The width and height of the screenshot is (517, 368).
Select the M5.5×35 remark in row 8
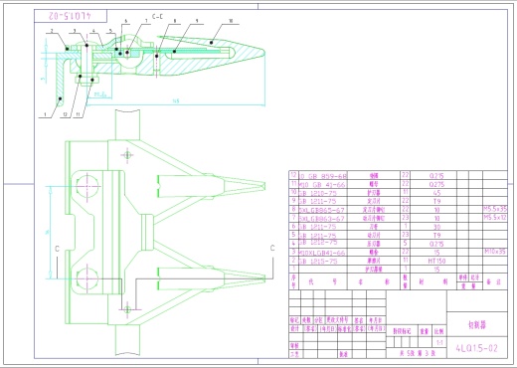click(495, 209)
